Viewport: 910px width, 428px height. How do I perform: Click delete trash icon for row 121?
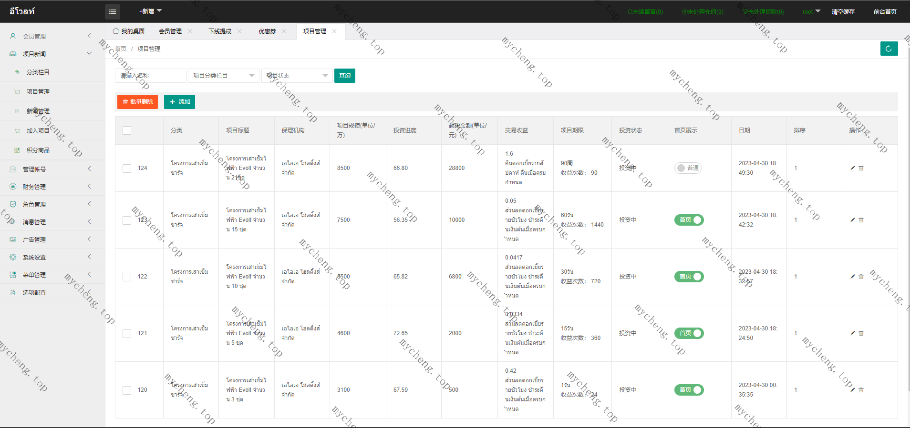(861, 333)
